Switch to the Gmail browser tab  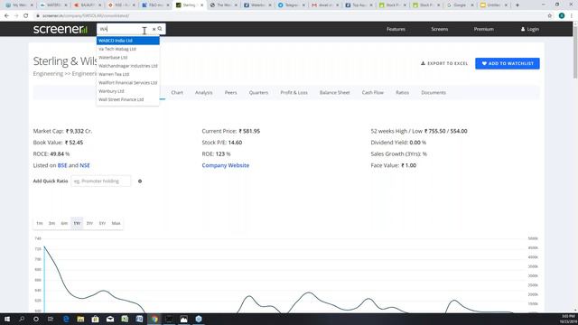pos(325,5)
